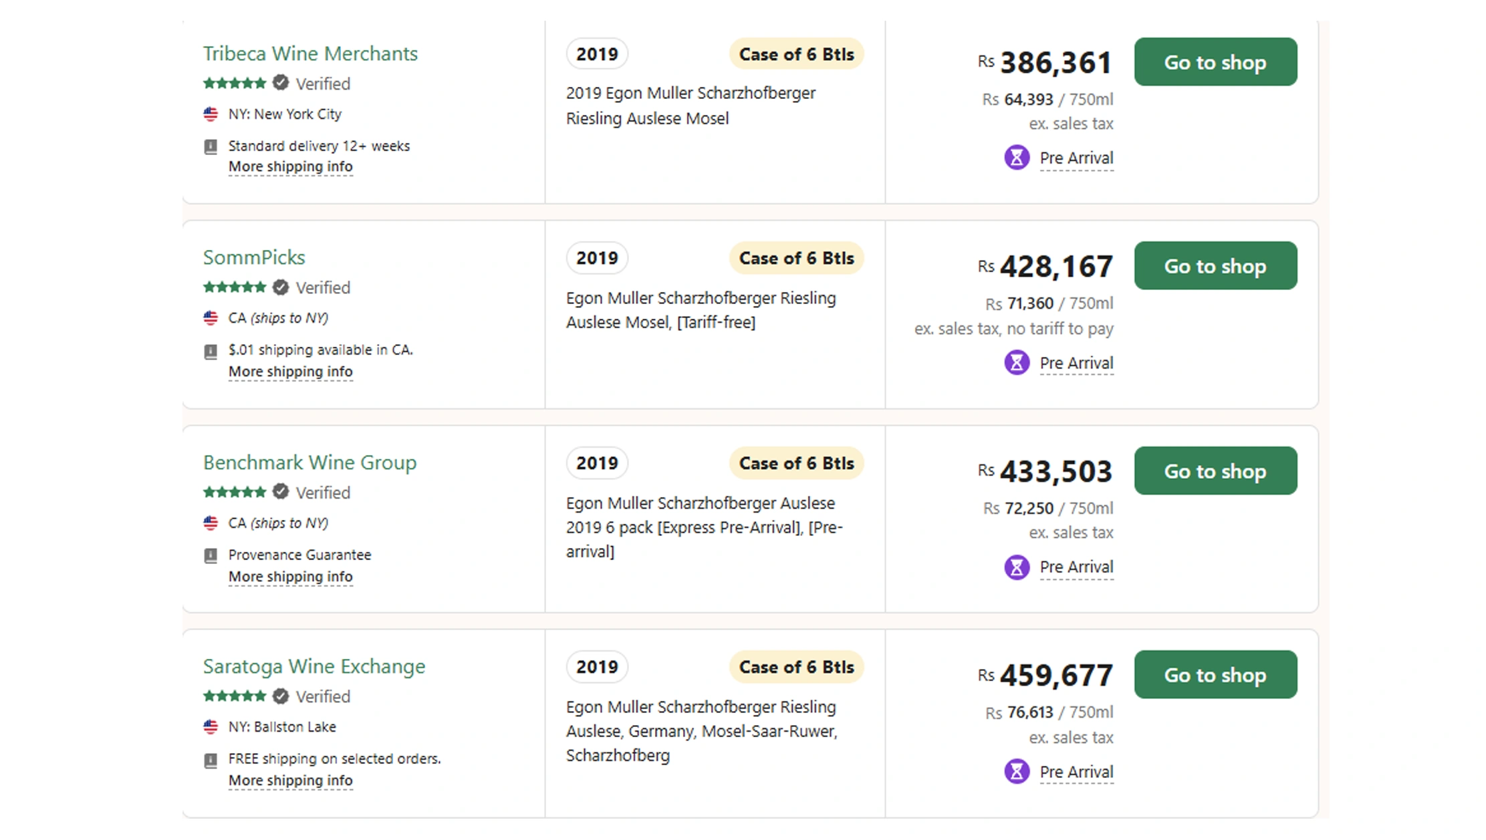Click the Pre Arrival hourglass icon for Benchmark listing
Viewport: 1486px width, 840px height.
tap(1017, 567)
